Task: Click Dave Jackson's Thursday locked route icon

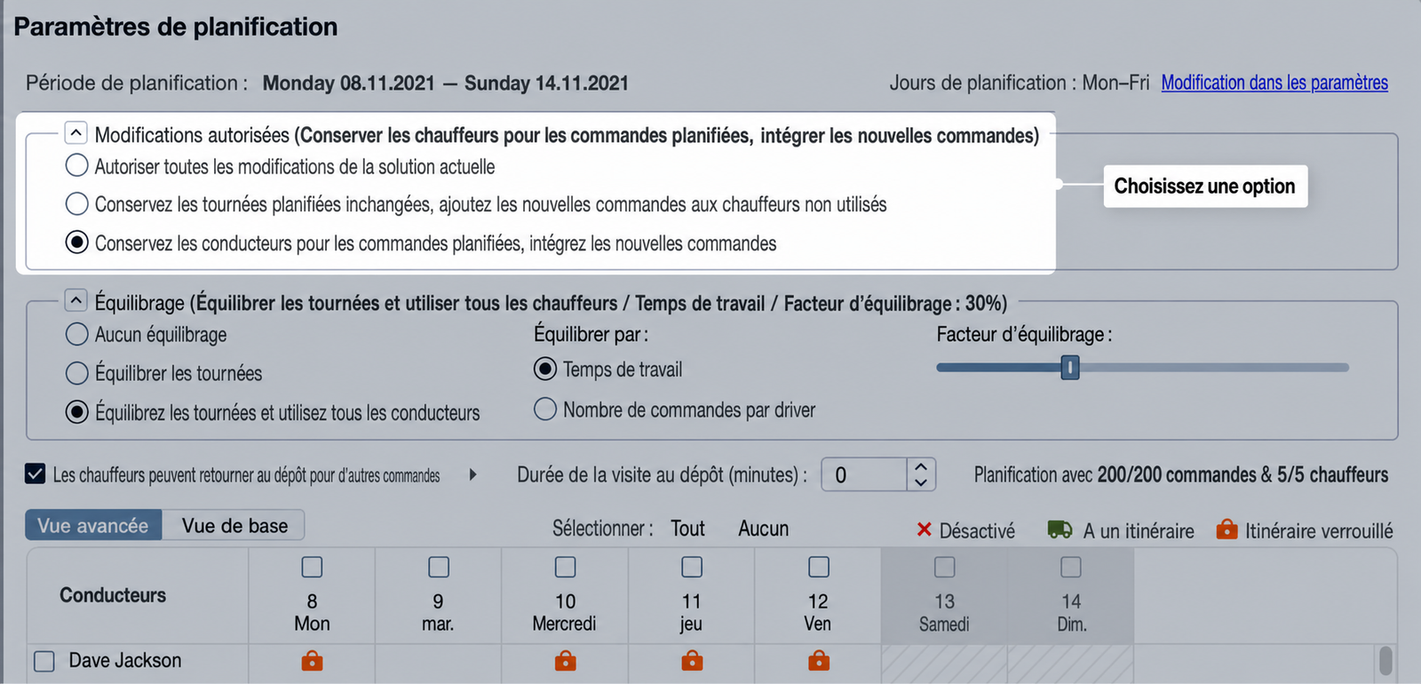Action: point(692,661)
